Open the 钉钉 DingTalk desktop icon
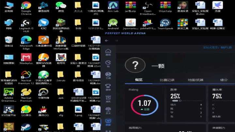The image size is (235, 132). click(x=44, y=24)
